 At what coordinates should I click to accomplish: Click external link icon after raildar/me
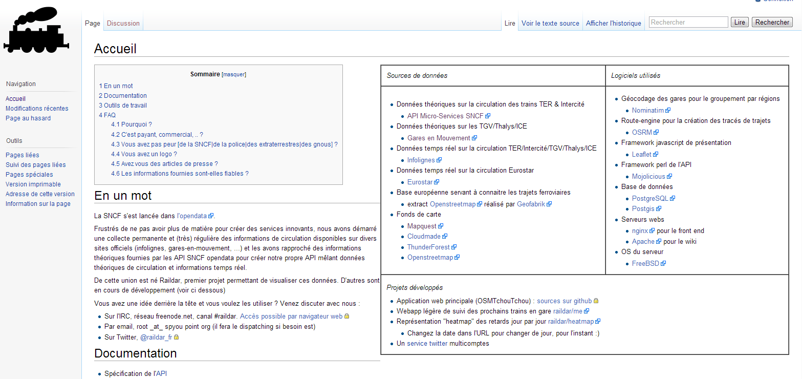tap(587, 311)
